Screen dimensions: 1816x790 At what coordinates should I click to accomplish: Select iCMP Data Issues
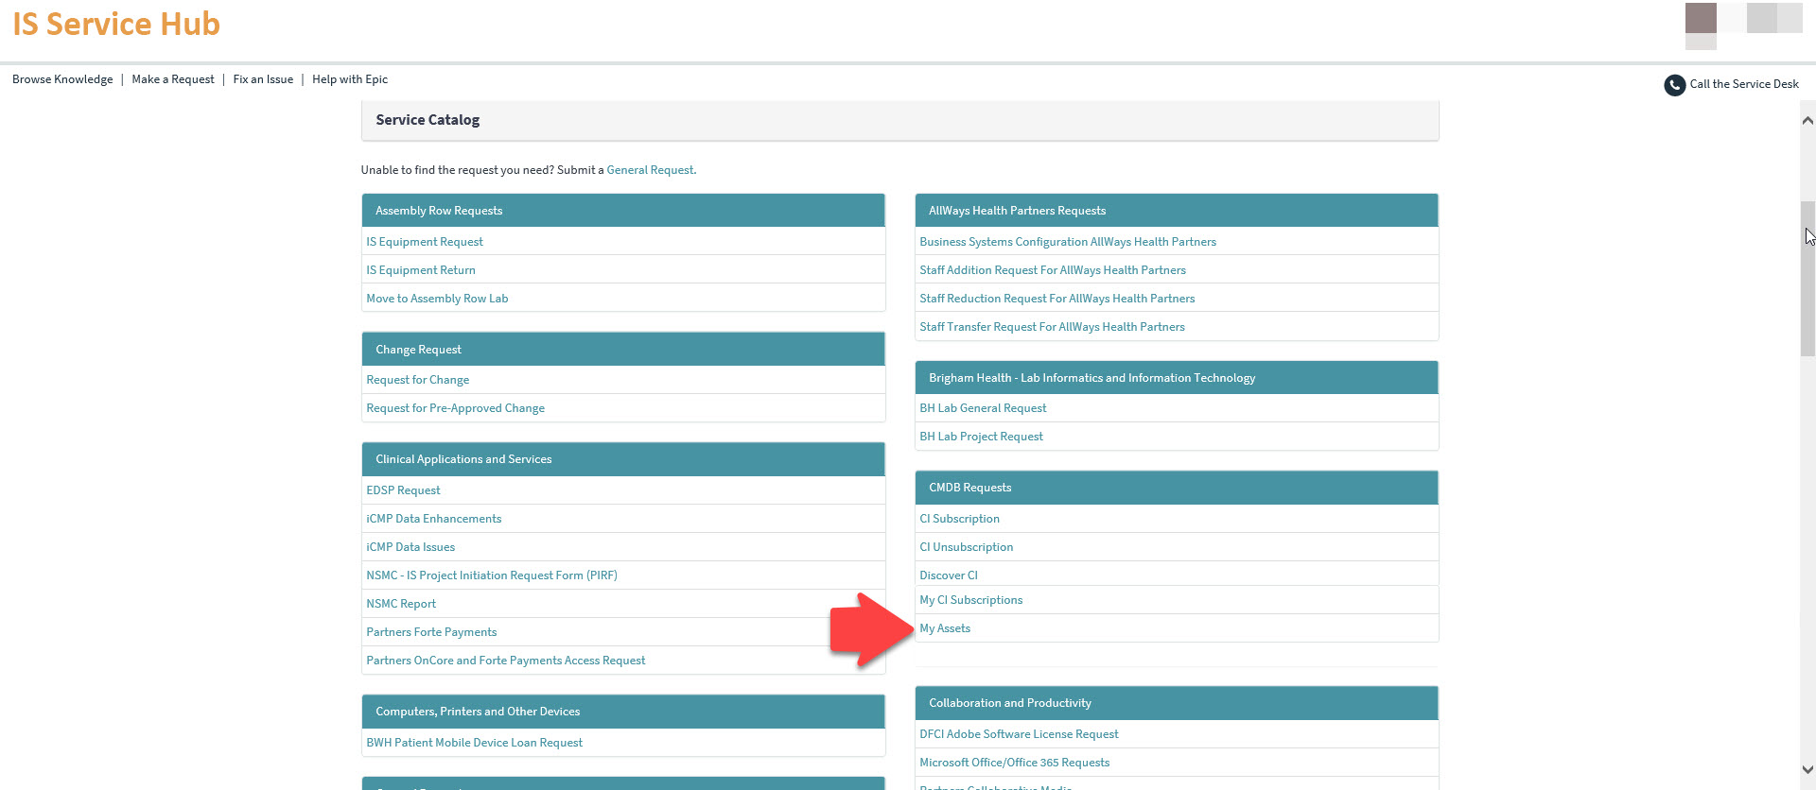pyautogui.click(x=410, y=547)
